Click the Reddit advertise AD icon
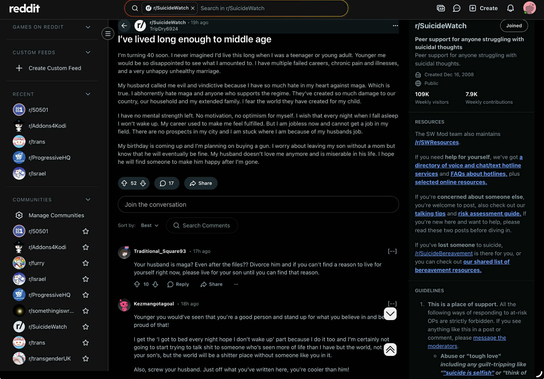The height and width of the screenshot is (379, 544). [x=441, y=8]
